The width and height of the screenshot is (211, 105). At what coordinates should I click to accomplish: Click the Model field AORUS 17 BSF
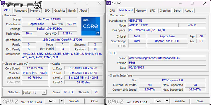[153, 25]
